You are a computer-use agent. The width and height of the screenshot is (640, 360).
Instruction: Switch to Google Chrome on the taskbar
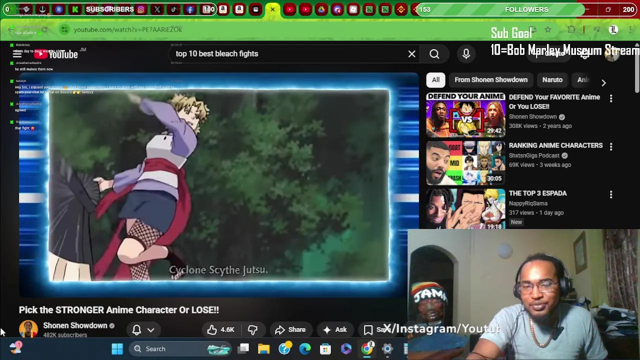pyautogui.click(x=367, y=348)
